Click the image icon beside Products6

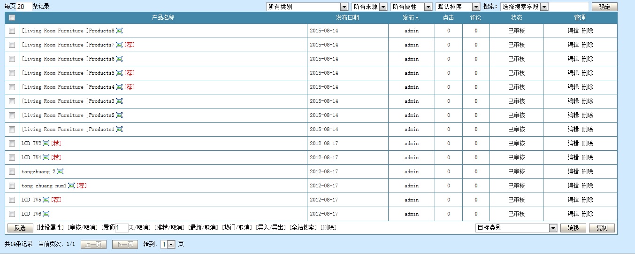tap(119, 59)
